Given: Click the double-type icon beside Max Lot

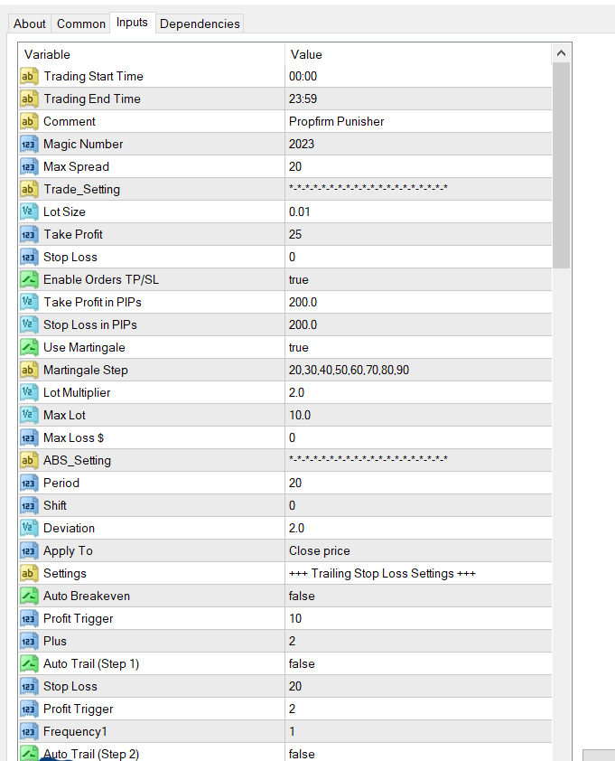Looking at the screenshot, I should (29, 415).
